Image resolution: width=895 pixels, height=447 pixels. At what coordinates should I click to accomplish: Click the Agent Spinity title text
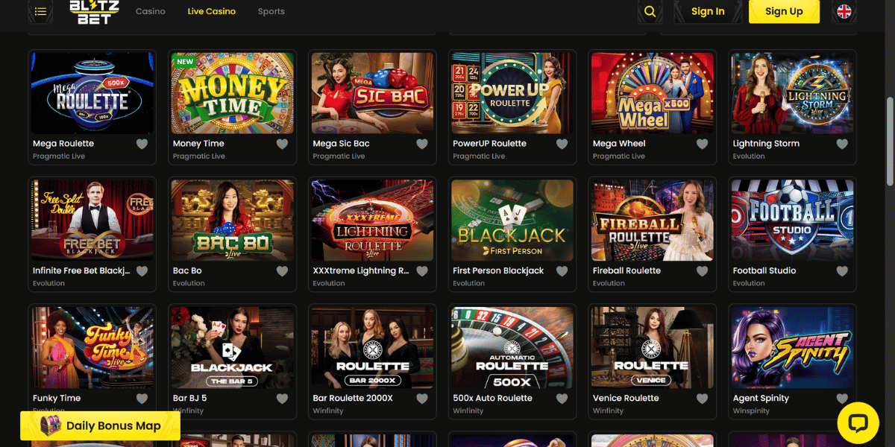(x=761, y=399)
